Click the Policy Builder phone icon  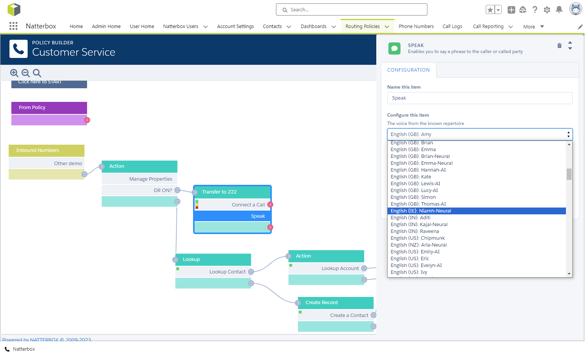coord(19,49)
